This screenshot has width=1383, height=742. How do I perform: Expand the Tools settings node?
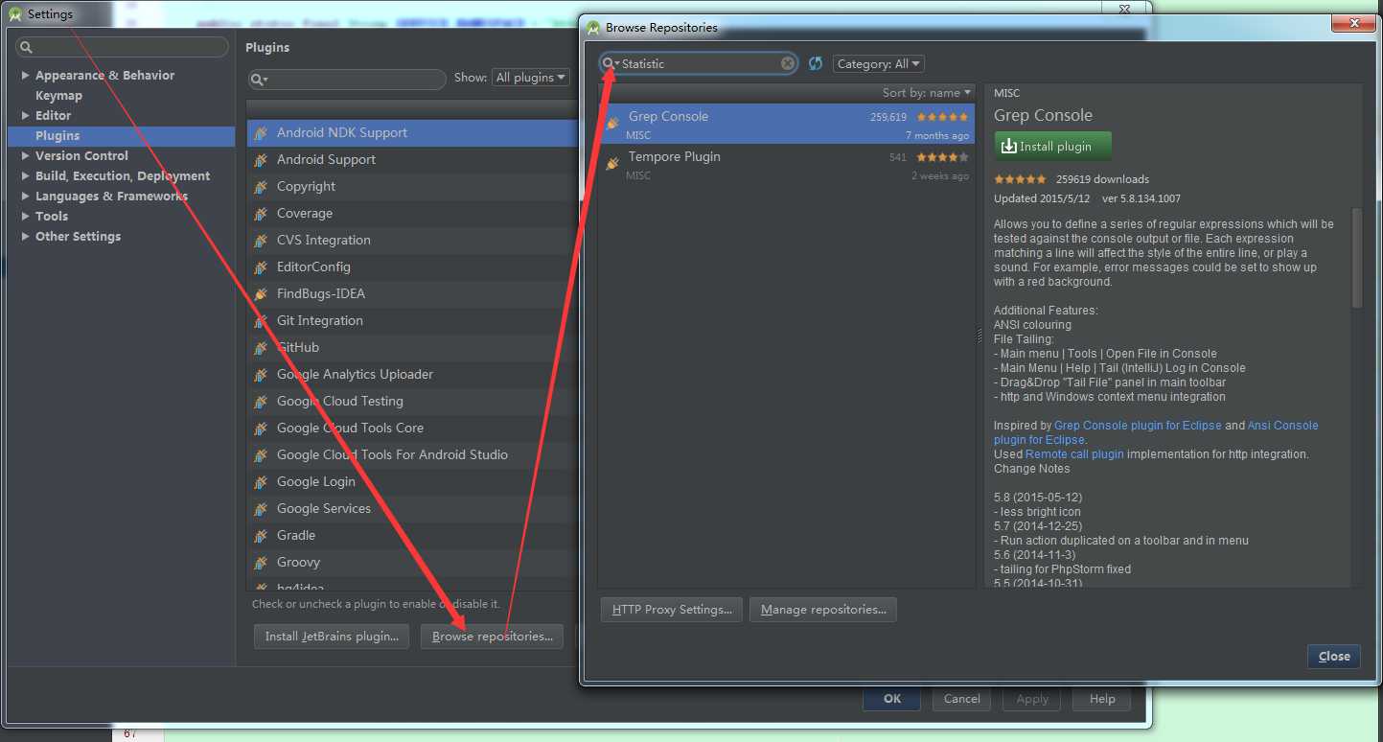point(25,216)
